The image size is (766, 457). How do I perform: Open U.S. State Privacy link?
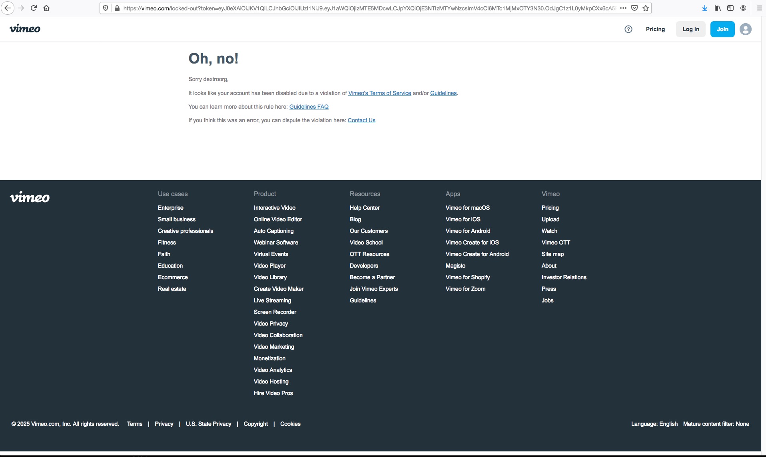(x=209, y=424)
